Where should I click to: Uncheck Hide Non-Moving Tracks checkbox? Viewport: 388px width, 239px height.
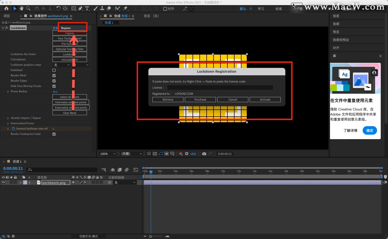pos(54,86)
